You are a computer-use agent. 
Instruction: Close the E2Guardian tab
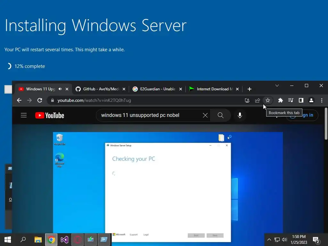point(181,89)
